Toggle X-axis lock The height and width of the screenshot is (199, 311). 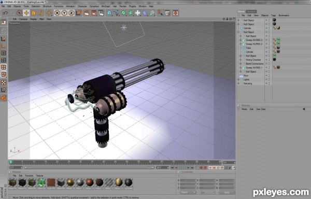pyautogui.click(x=57, y=13)
